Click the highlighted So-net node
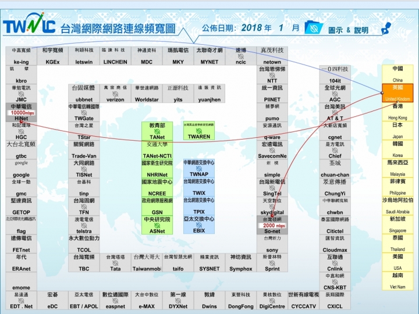The height and width of the screenshot is (314, 419). tap(272, 226)
